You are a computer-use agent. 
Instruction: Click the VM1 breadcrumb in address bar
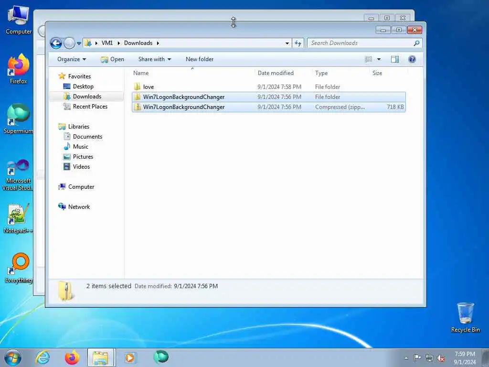(107, 43)
